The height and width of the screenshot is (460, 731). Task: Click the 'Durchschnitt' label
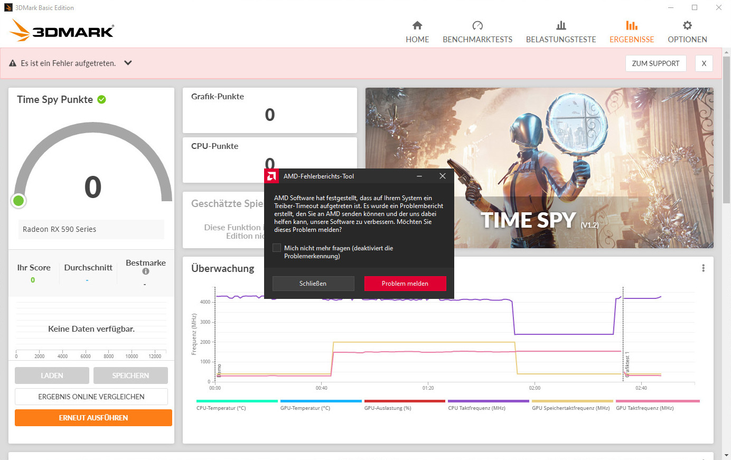coord(88,268)
